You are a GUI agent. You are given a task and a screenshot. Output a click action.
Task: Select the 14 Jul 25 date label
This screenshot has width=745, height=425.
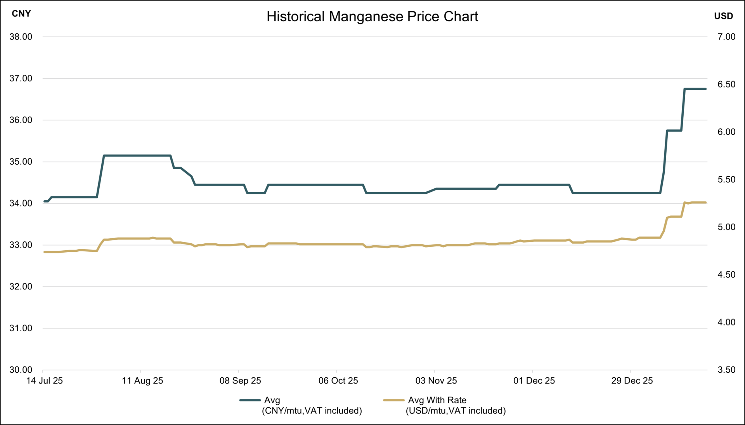coord(45,381)
